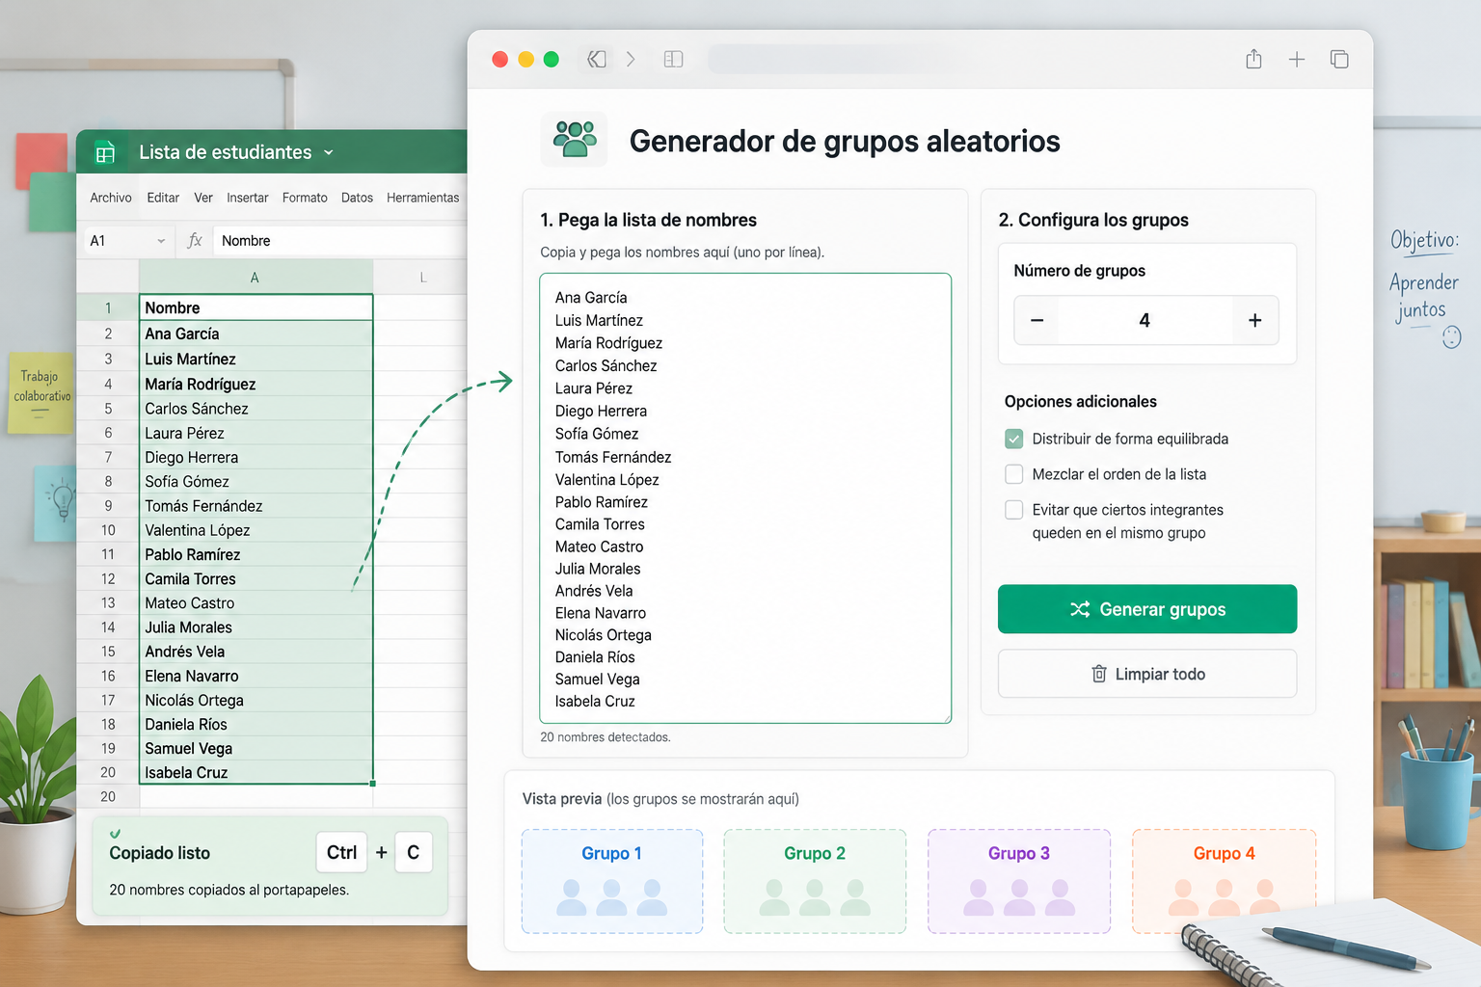Open Archivo menu in spreadsheet
The image size is (1481, 987).
point(111,198)
